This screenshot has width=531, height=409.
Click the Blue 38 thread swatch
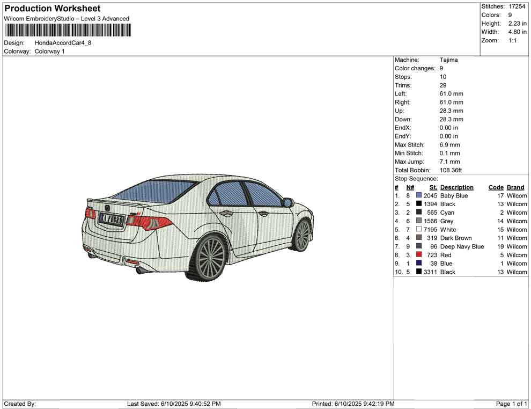419,264
